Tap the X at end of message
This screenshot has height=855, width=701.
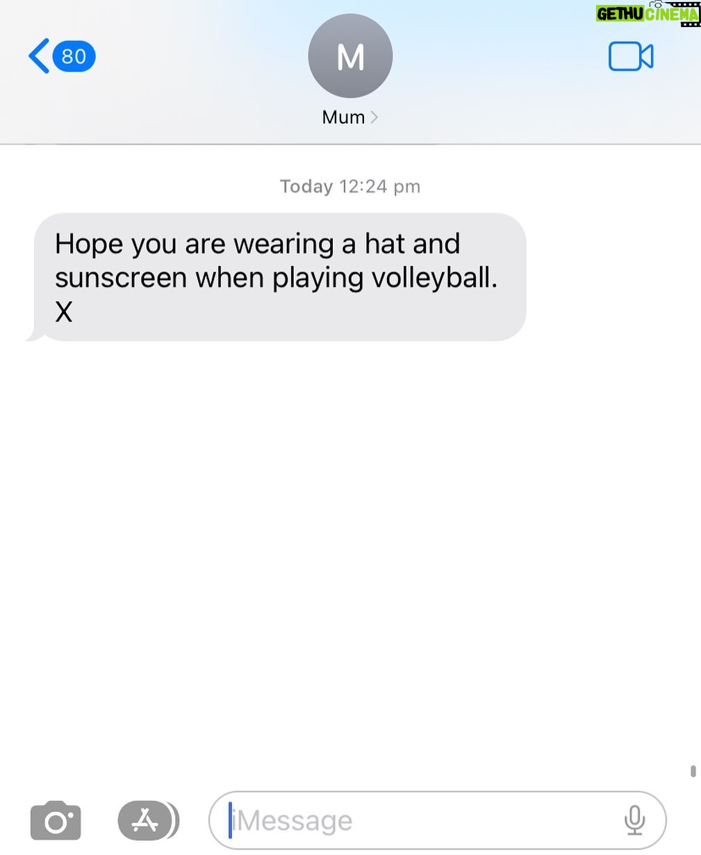point(64,312)
